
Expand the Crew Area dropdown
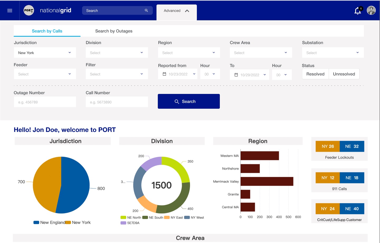click(x=261, y=53)
